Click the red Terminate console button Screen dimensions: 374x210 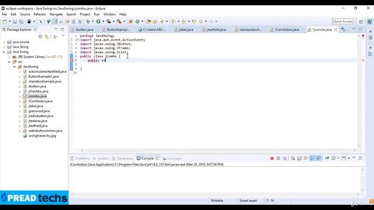click(272, 158)
